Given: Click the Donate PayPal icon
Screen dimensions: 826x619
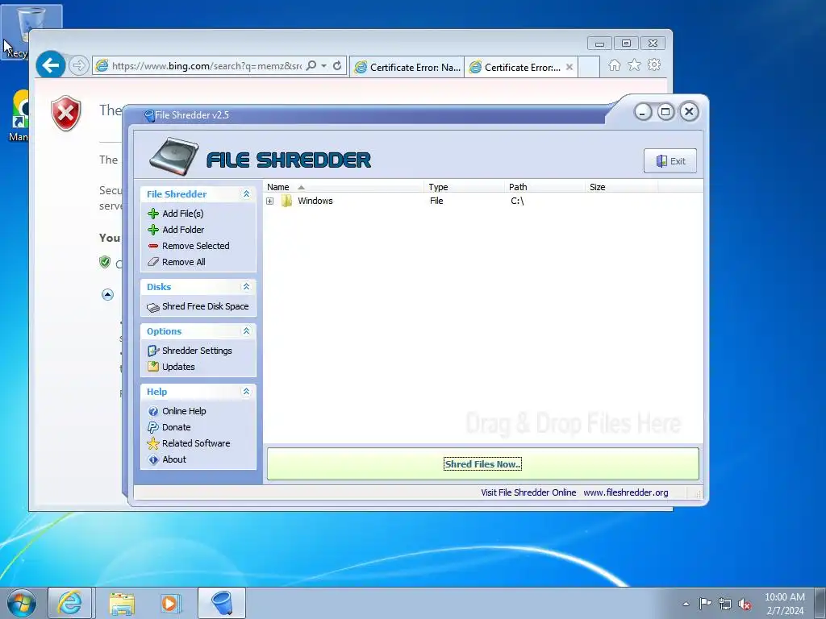Looking at the screenshot, I should 153,427.
